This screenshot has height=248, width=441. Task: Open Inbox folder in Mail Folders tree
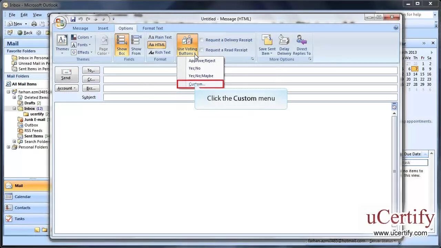(x=30, y=108)
